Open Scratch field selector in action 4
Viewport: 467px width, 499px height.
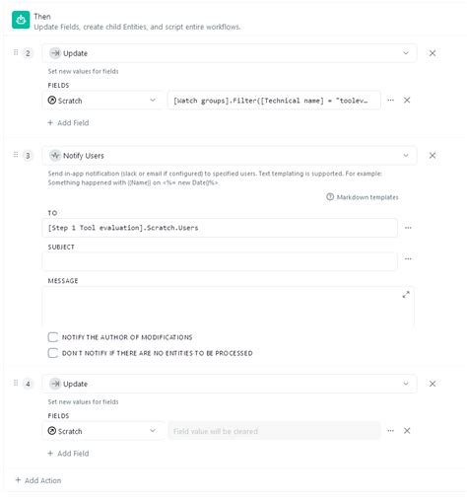click(103, 431)
